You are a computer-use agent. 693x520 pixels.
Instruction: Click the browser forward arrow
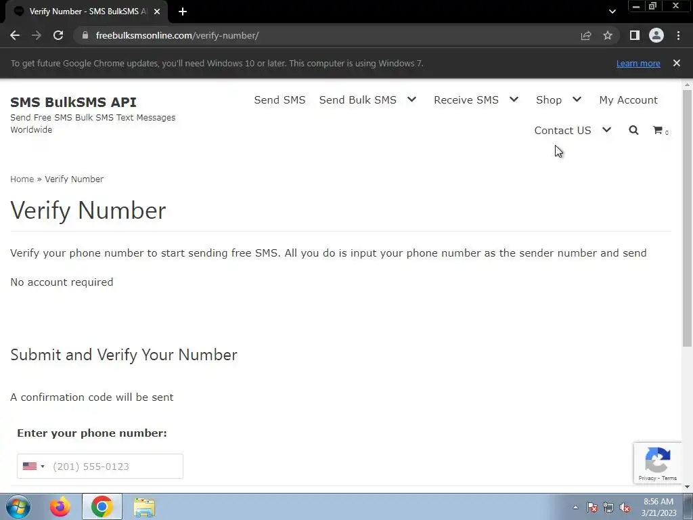37,35
